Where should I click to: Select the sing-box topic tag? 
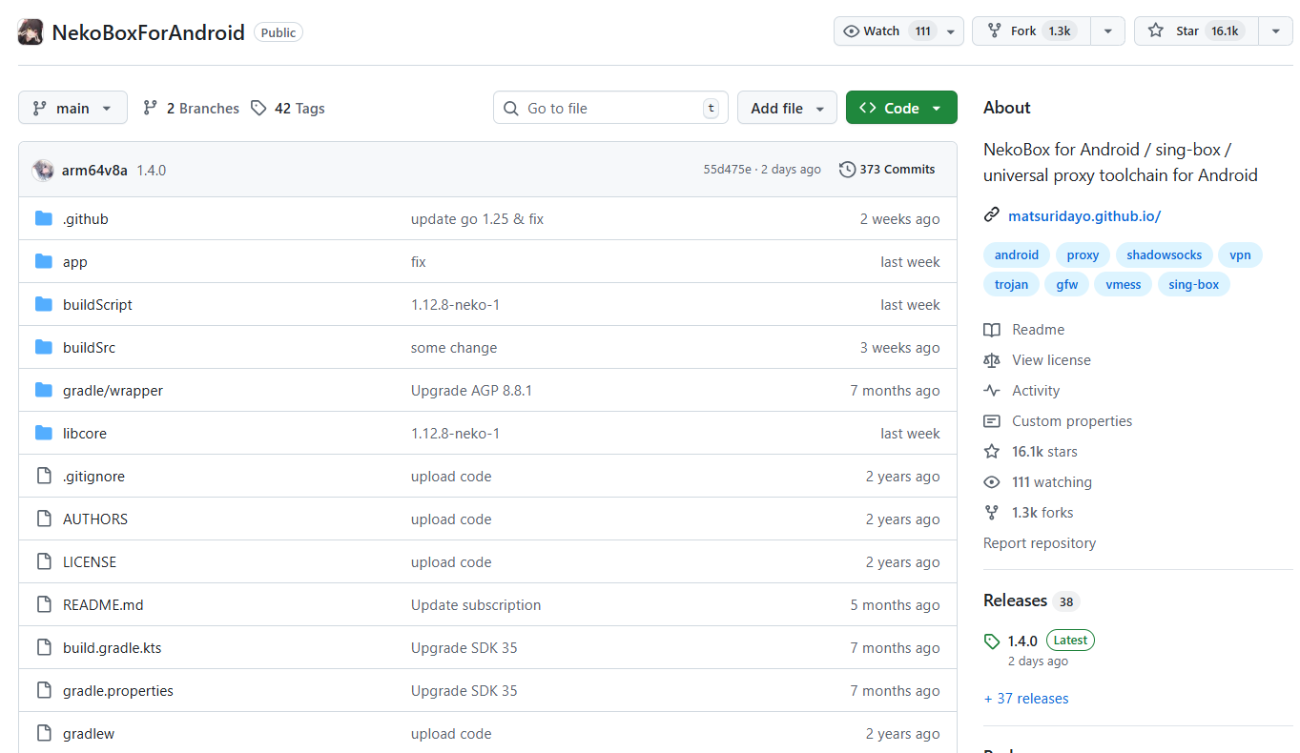[x=1194, y=284]
